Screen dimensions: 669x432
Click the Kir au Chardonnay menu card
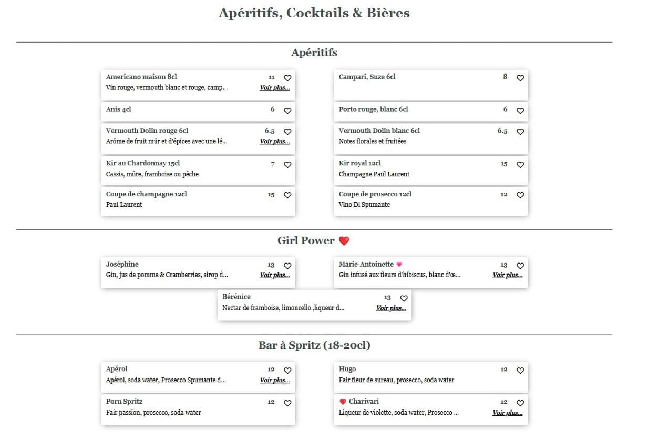198,170
